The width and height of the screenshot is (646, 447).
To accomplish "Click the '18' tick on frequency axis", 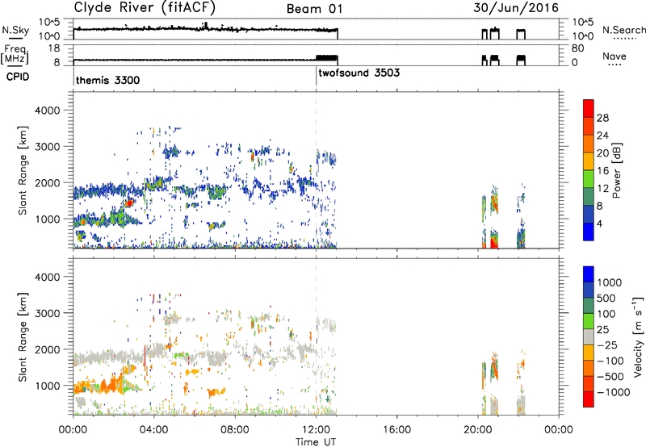I will pyautogui.click(x=54, y=48).
